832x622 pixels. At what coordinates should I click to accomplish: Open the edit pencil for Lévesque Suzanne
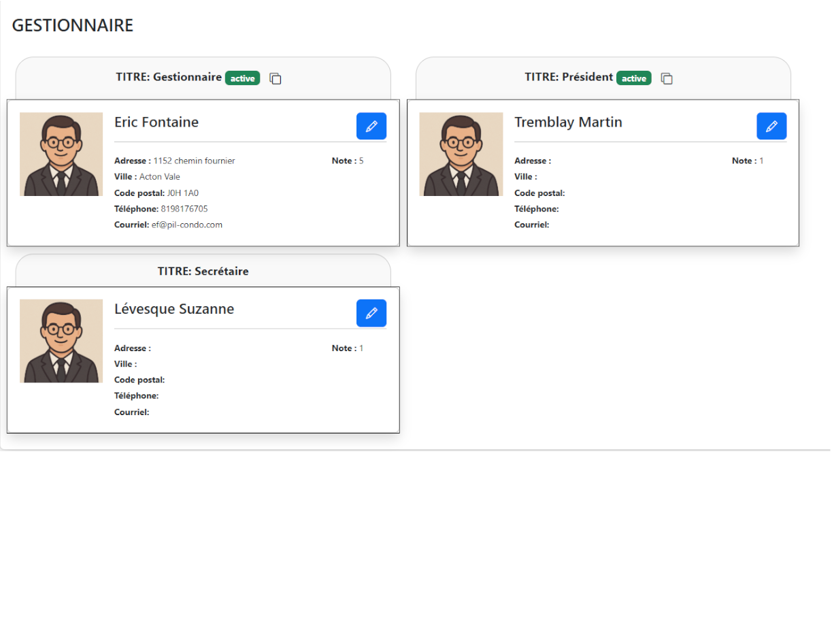[x=371, y=313]
